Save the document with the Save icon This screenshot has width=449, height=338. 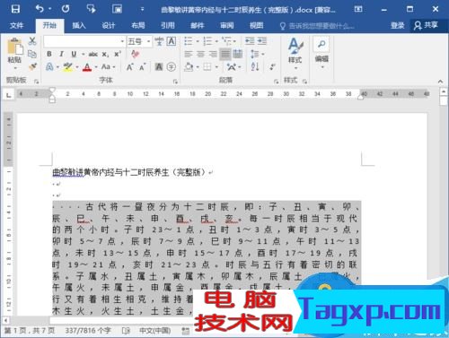[15, 9]
